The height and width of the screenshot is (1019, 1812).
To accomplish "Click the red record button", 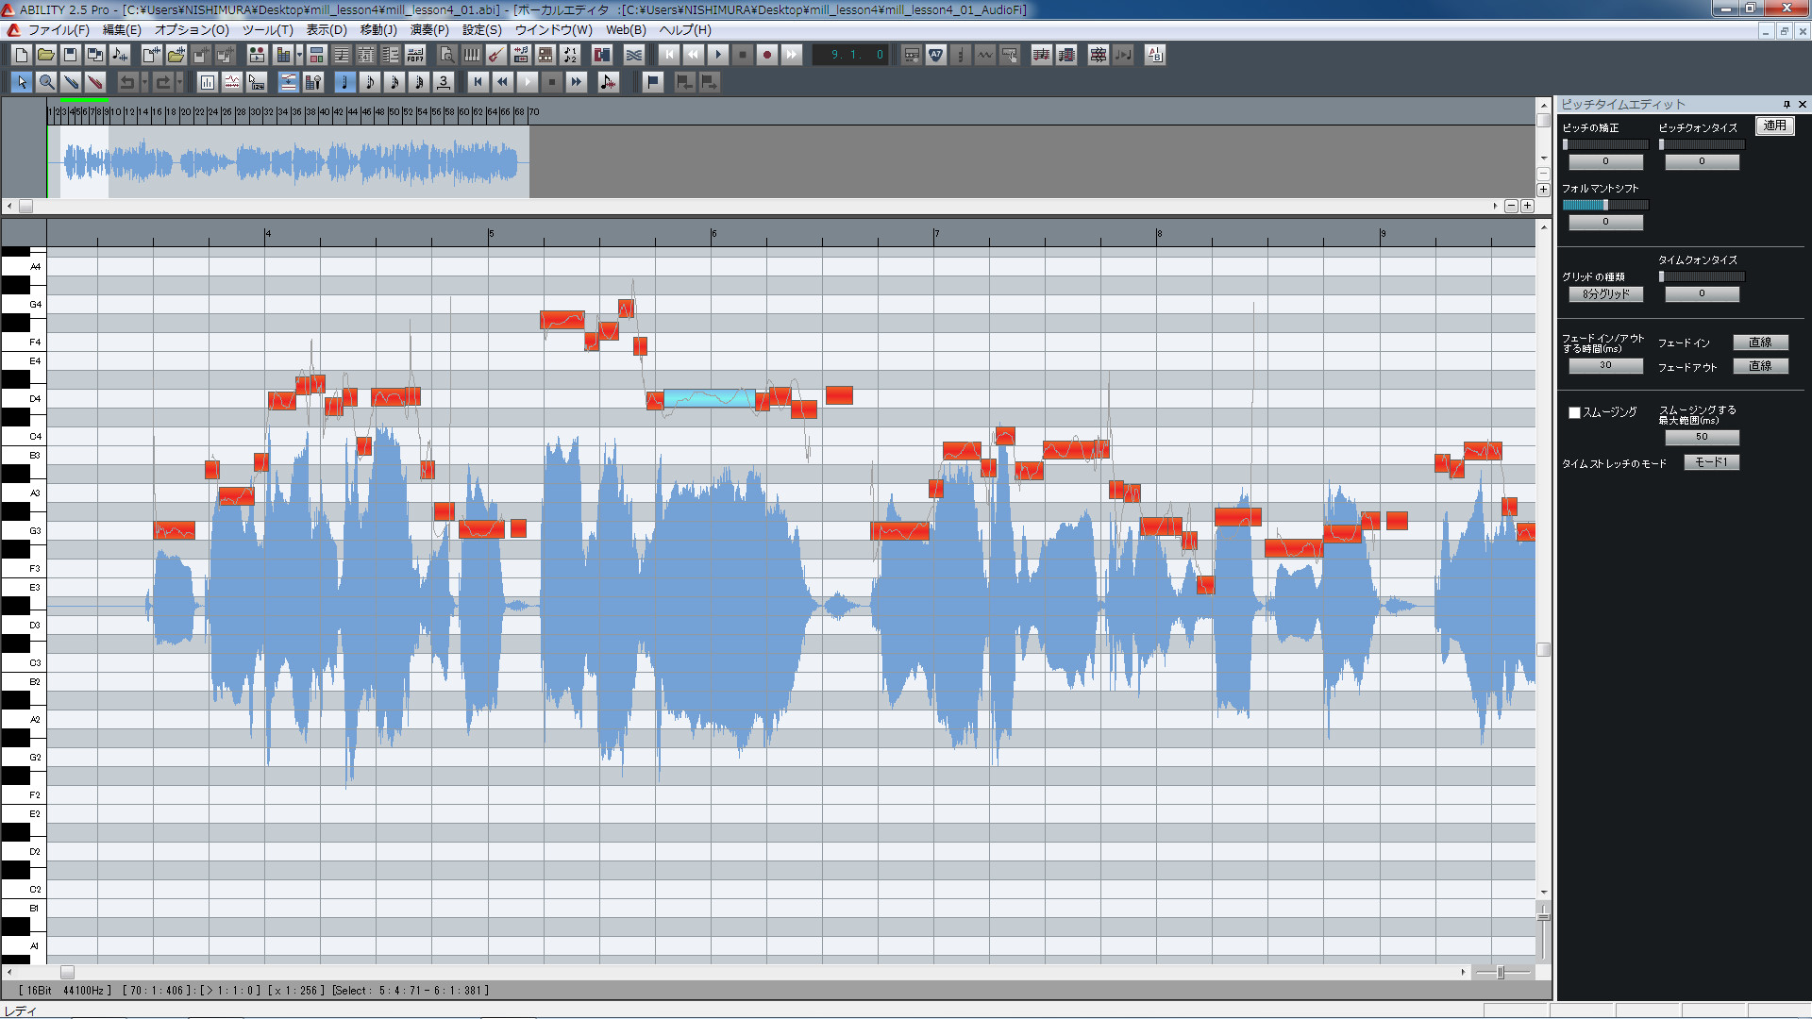I will [x=767, y=55].
